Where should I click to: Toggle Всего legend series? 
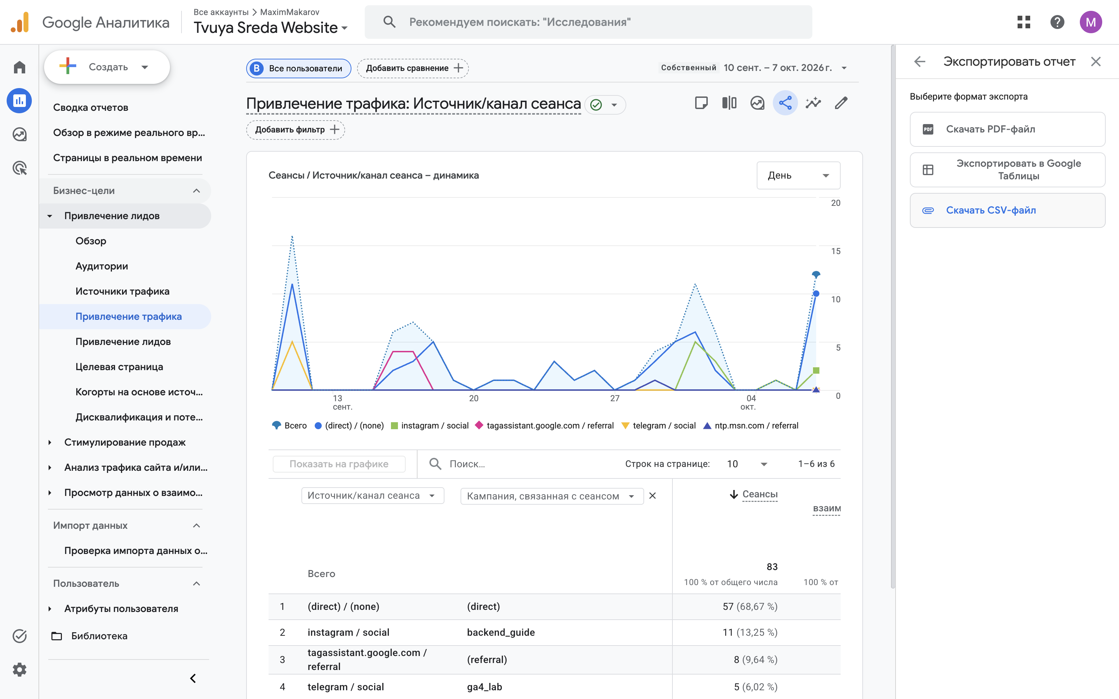(x=290, y=425)
